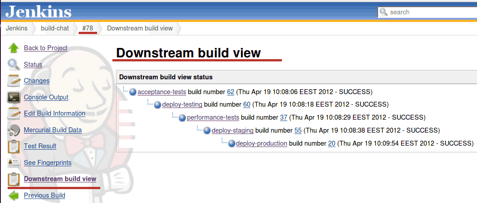This screenshot has height=203, width=477.
Task: Open performance-tests project link
Action: 213,117
